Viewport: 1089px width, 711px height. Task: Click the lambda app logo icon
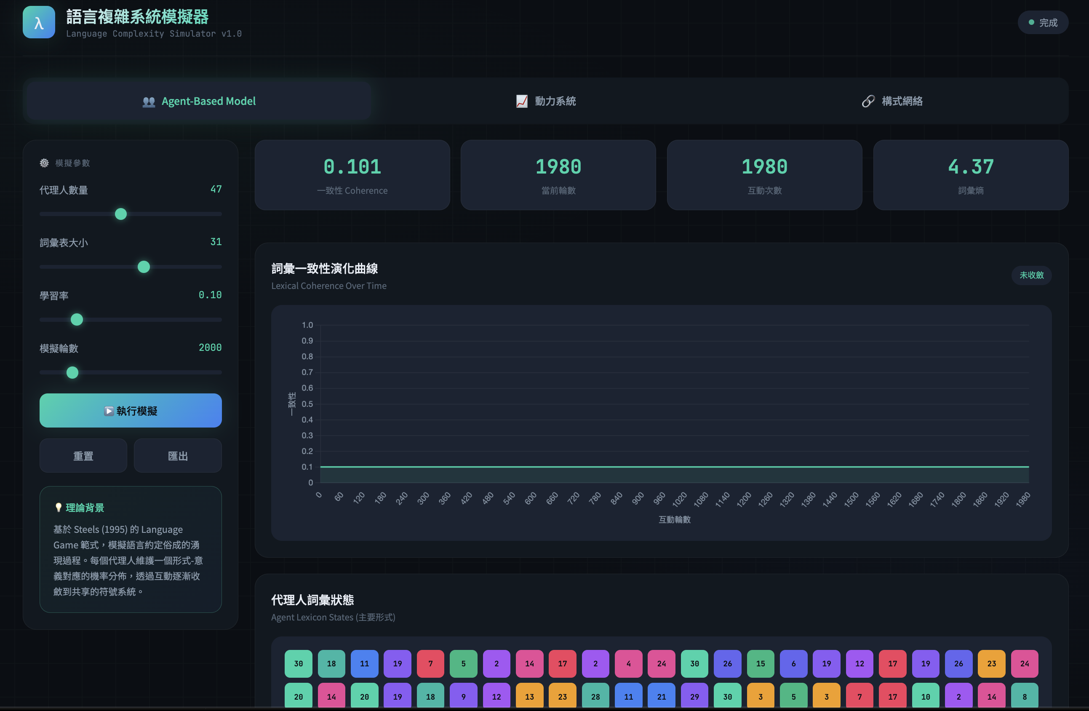39,22
